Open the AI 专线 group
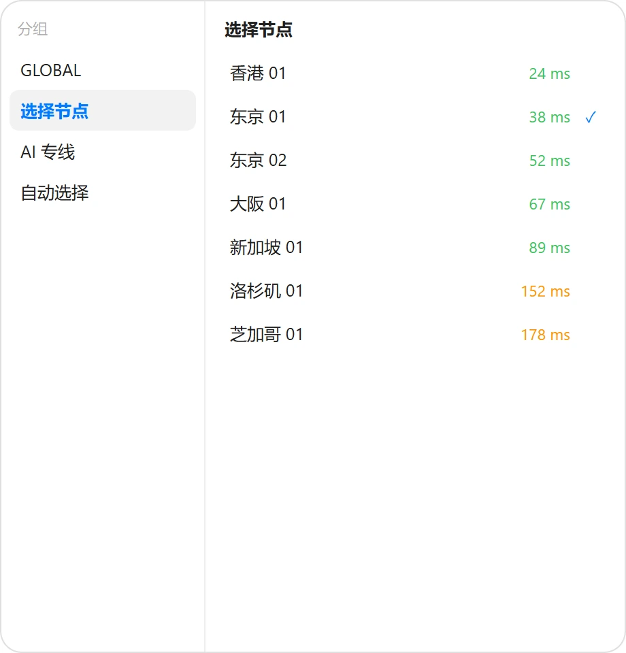The image size is (626, 653). click(x=103, y=152)
